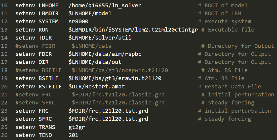Click the lbm2.t21ml20ctintgr executable path
Screen dimensions: 277x140
133,30
